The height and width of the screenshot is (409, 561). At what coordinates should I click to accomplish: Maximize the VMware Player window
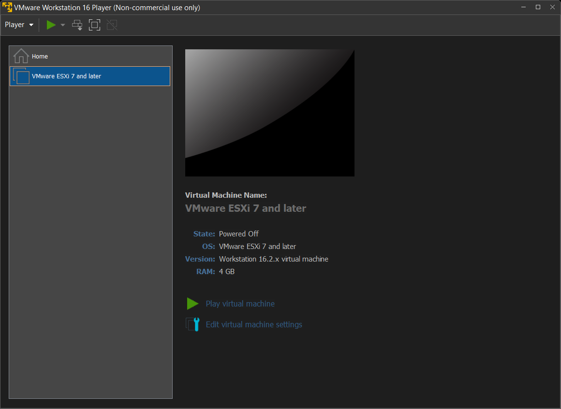tap(538, 7)
